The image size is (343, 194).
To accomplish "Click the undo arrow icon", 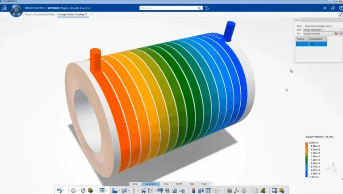I will [x=59, y=190].
